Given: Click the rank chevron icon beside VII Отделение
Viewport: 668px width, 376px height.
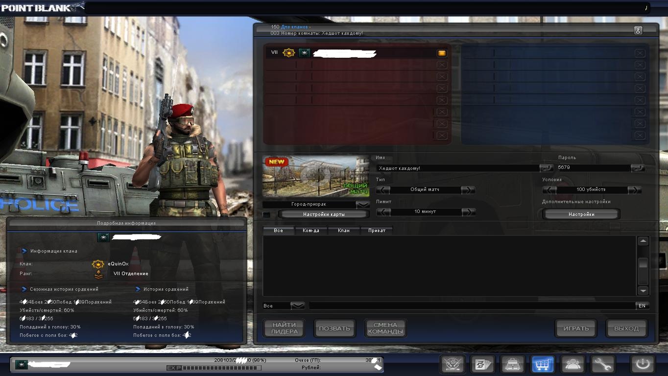Looking at the screenshot, I should [98, 274].
